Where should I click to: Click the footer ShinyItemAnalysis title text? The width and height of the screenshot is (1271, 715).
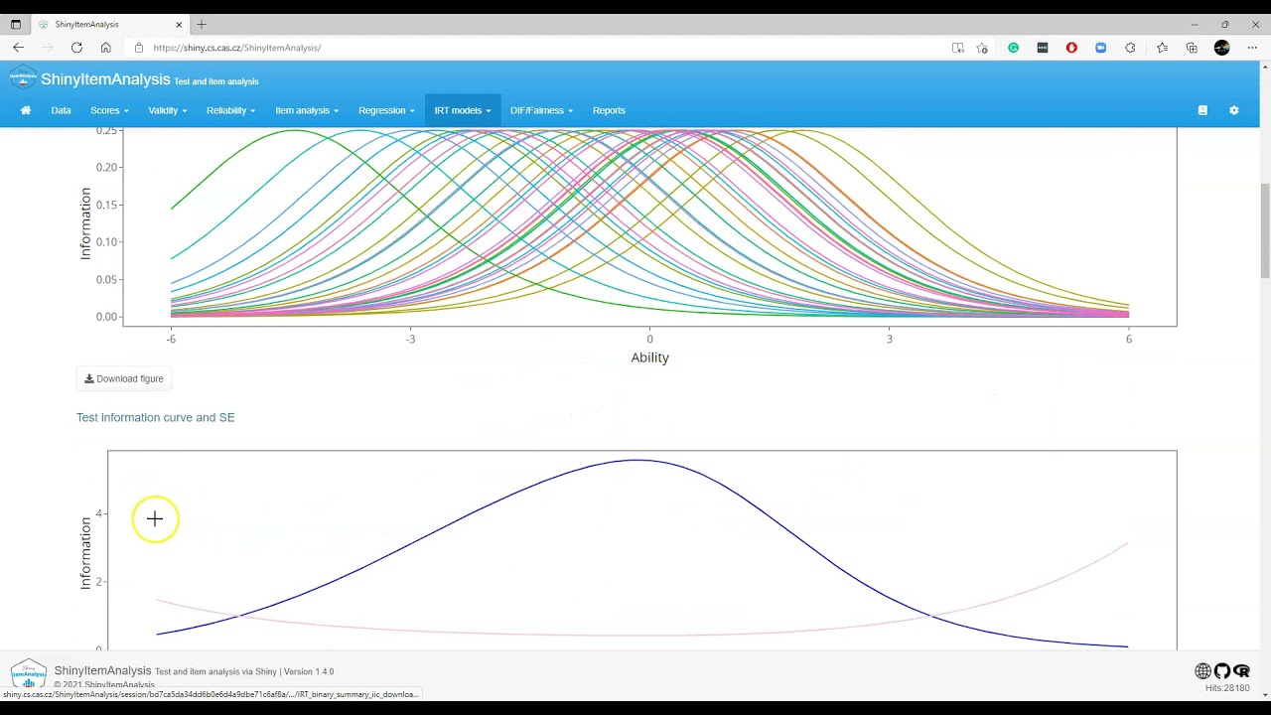click(102, 671)
